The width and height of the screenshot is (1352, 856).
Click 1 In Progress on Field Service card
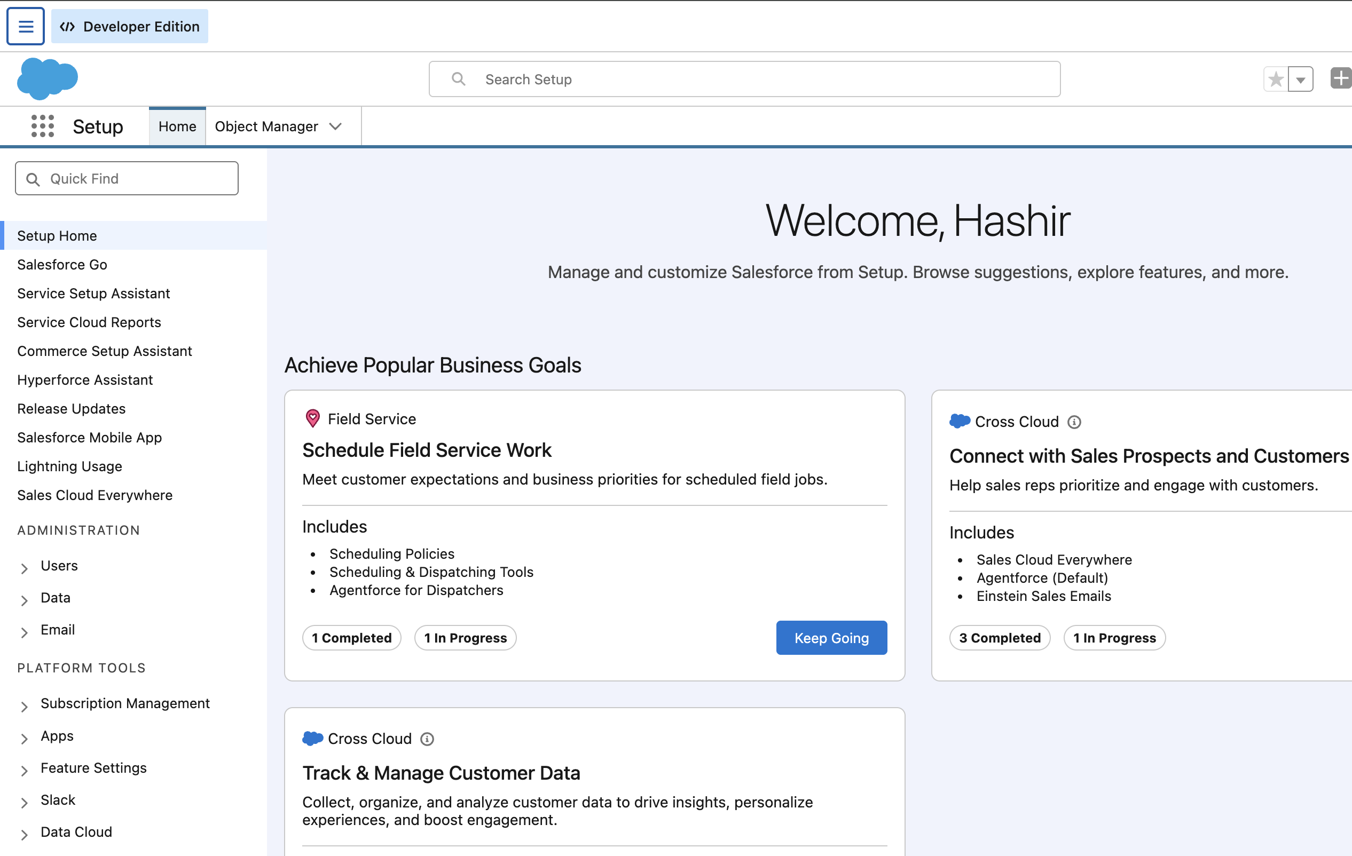point(466,638)
